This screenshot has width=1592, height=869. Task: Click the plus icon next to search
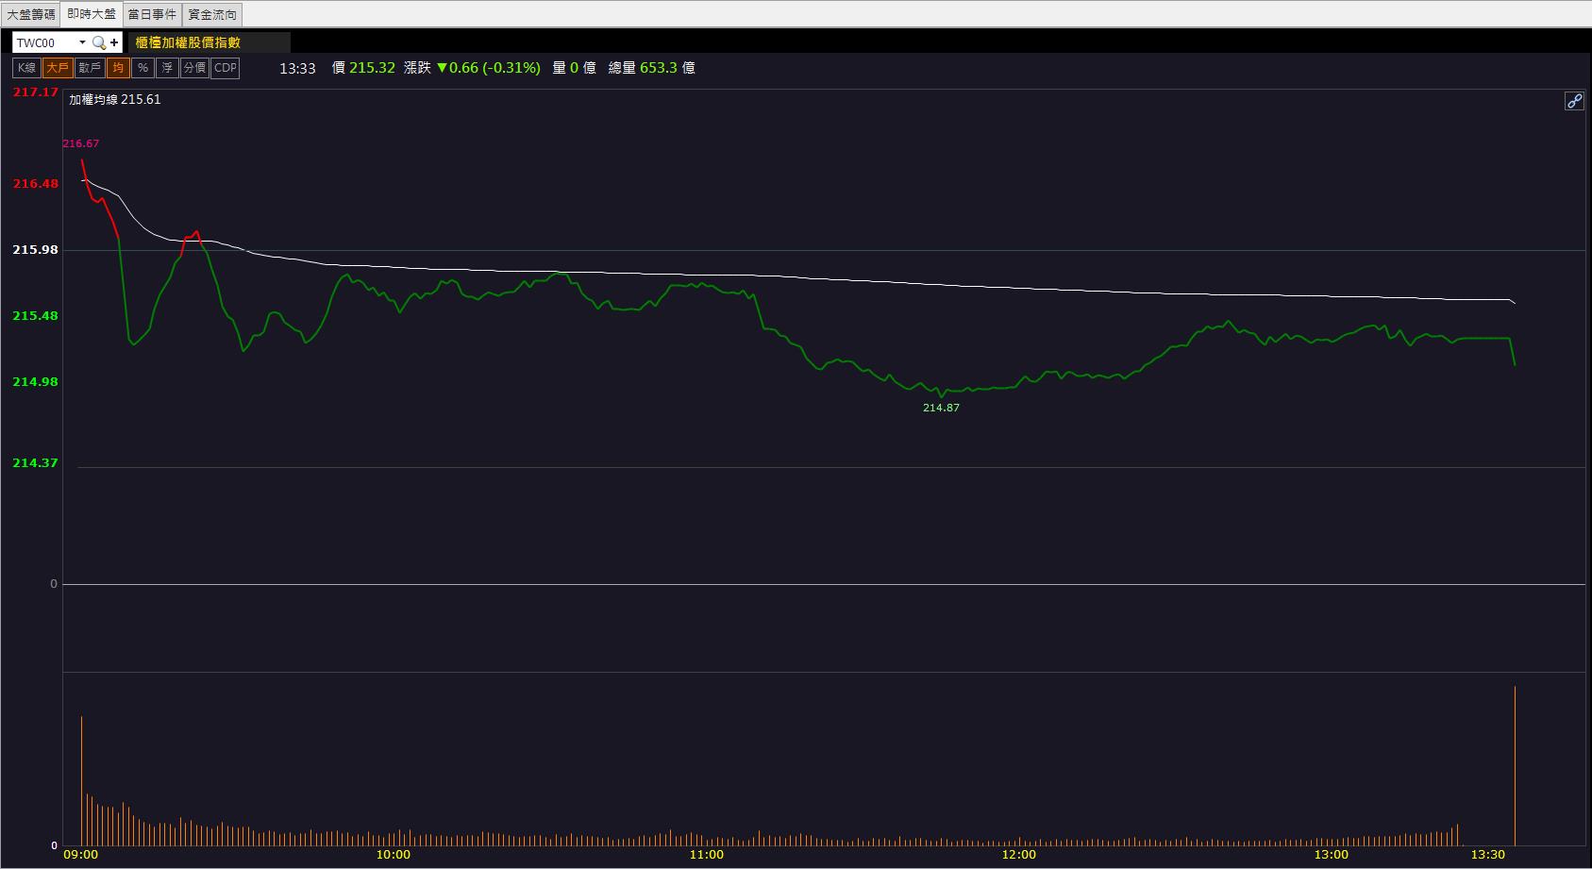(114, 42)
